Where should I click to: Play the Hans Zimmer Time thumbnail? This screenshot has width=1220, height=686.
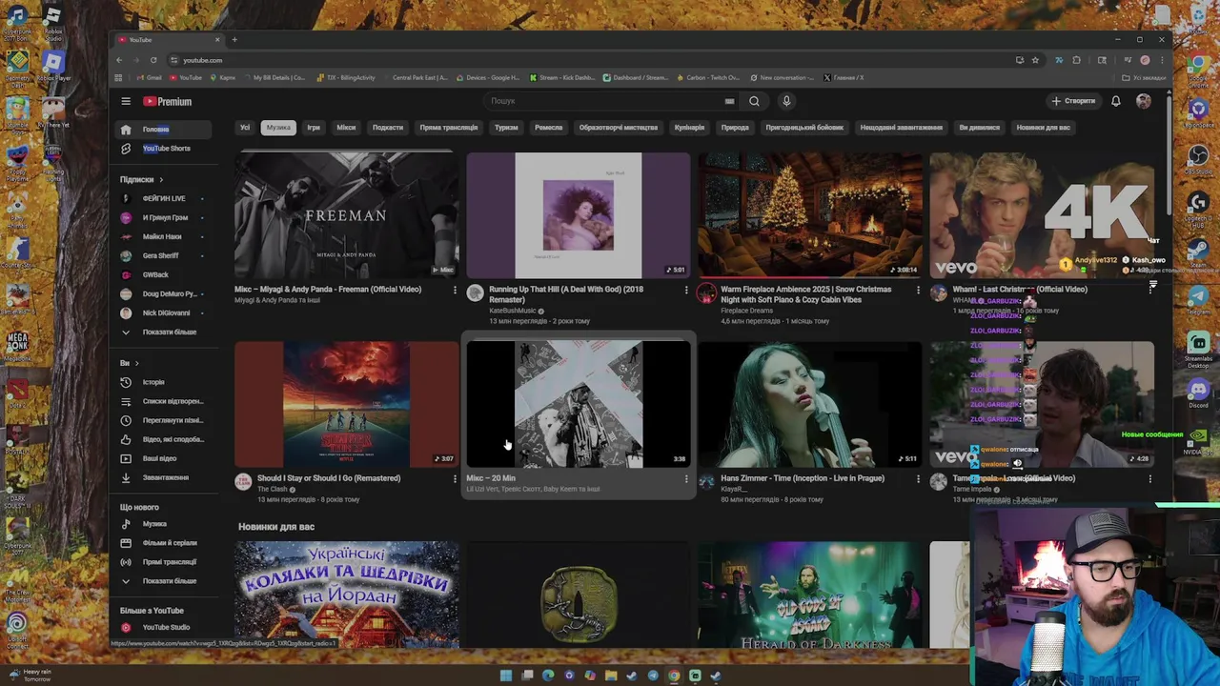[810, 404]
